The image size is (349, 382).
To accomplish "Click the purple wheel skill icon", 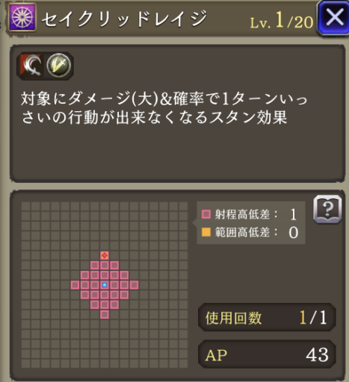I will pyautogui.click(x=22, y=17).
